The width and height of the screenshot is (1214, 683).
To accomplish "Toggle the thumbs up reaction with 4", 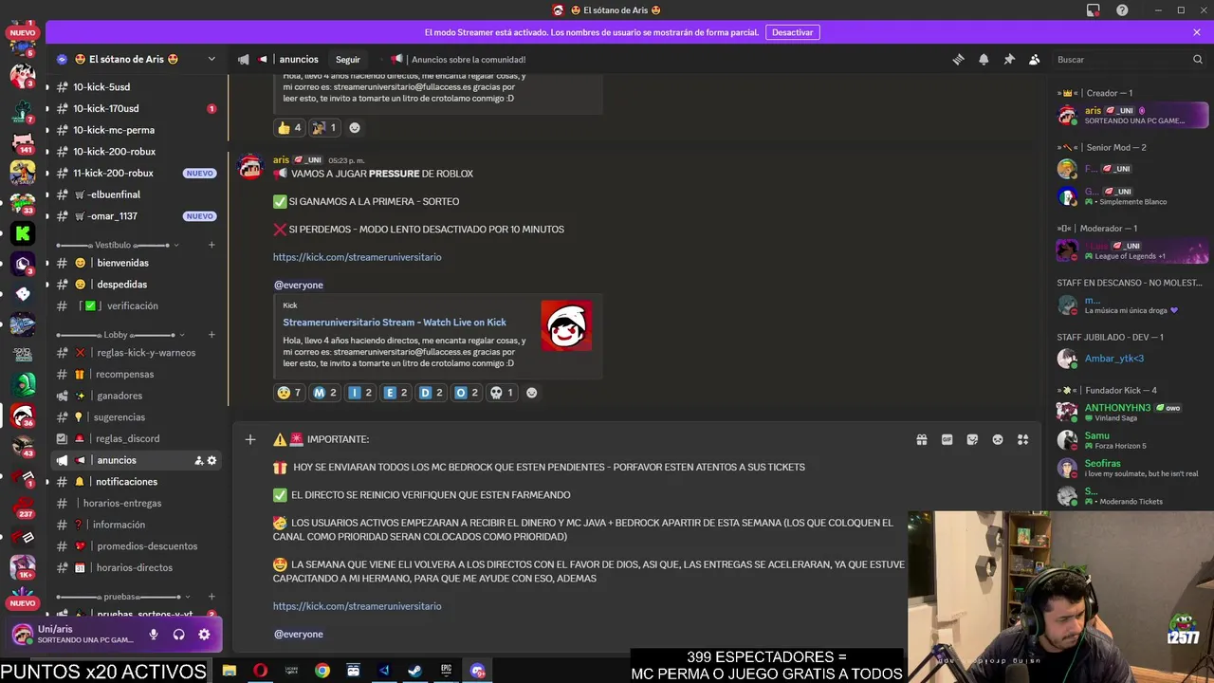I will click(288, 127).
